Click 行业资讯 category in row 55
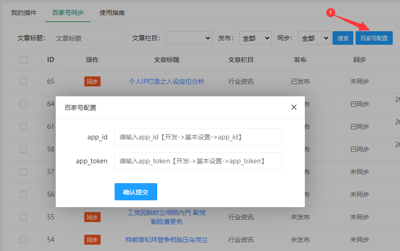 [x=241, y=217]
